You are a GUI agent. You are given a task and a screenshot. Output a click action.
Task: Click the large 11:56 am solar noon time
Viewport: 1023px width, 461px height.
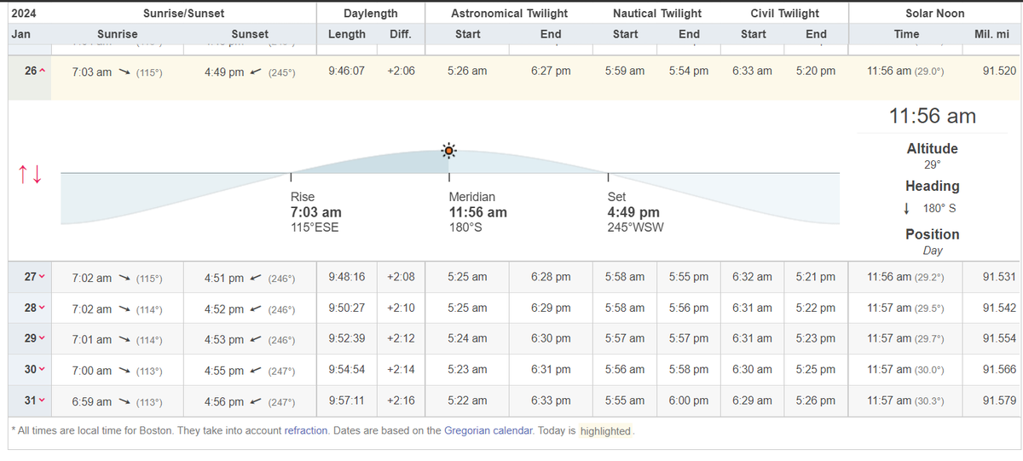pyautogui.click(x=933, y=117)
